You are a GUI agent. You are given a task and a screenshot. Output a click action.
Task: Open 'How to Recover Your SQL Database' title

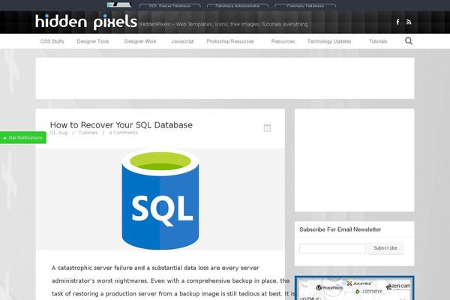(x=121, y=125)
